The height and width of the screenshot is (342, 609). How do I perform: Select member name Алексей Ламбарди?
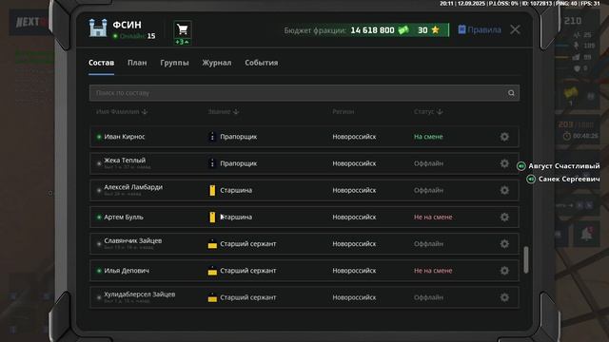coord(133,187)
